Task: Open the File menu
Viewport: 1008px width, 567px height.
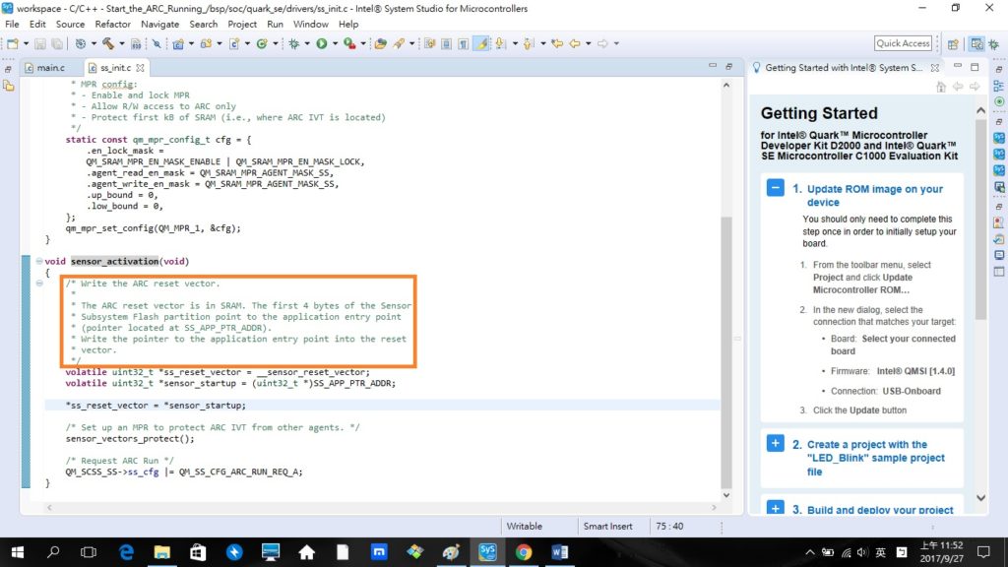Action: coord(12,24)
